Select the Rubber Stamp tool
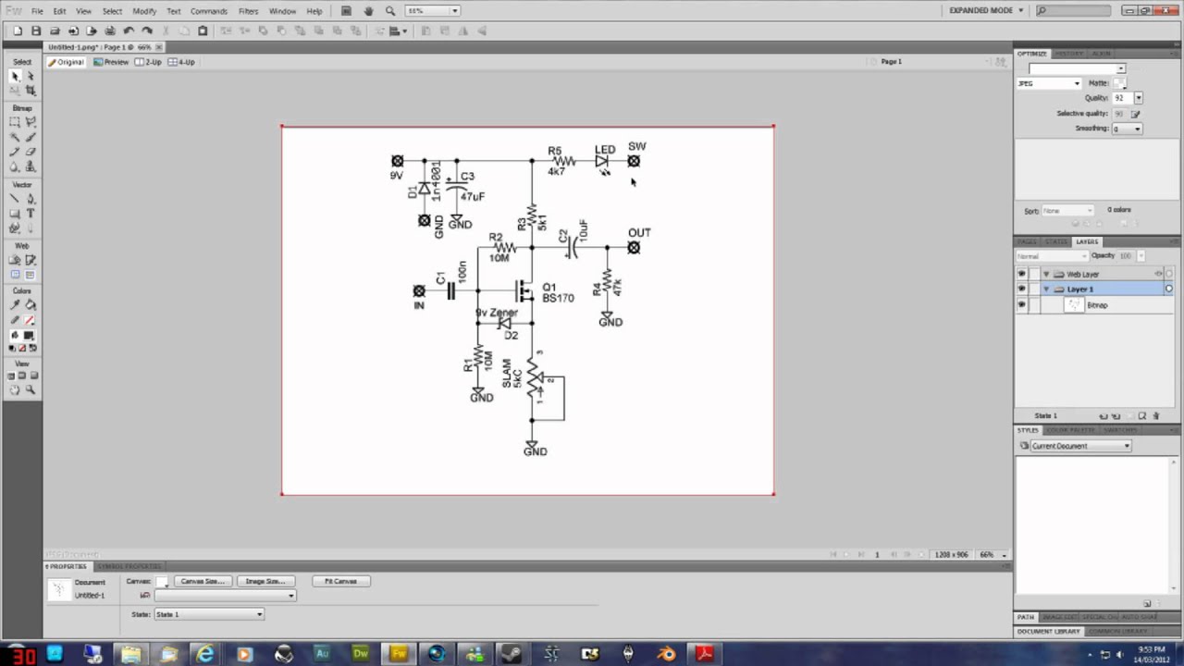Screen dimensions: 1184x666 point(31,167)
